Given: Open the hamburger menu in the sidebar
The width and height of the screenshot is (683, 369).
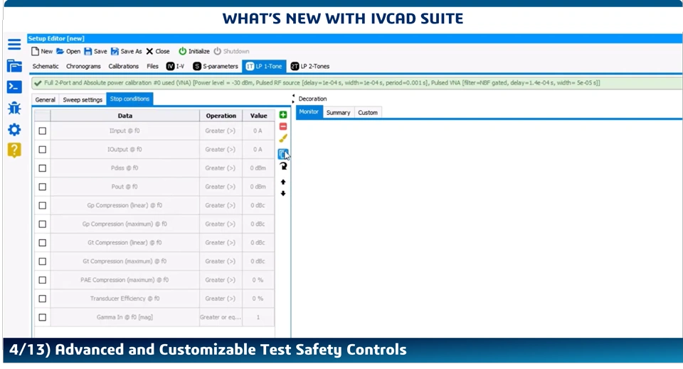Looking at the screenshot, I should [14, 44].
